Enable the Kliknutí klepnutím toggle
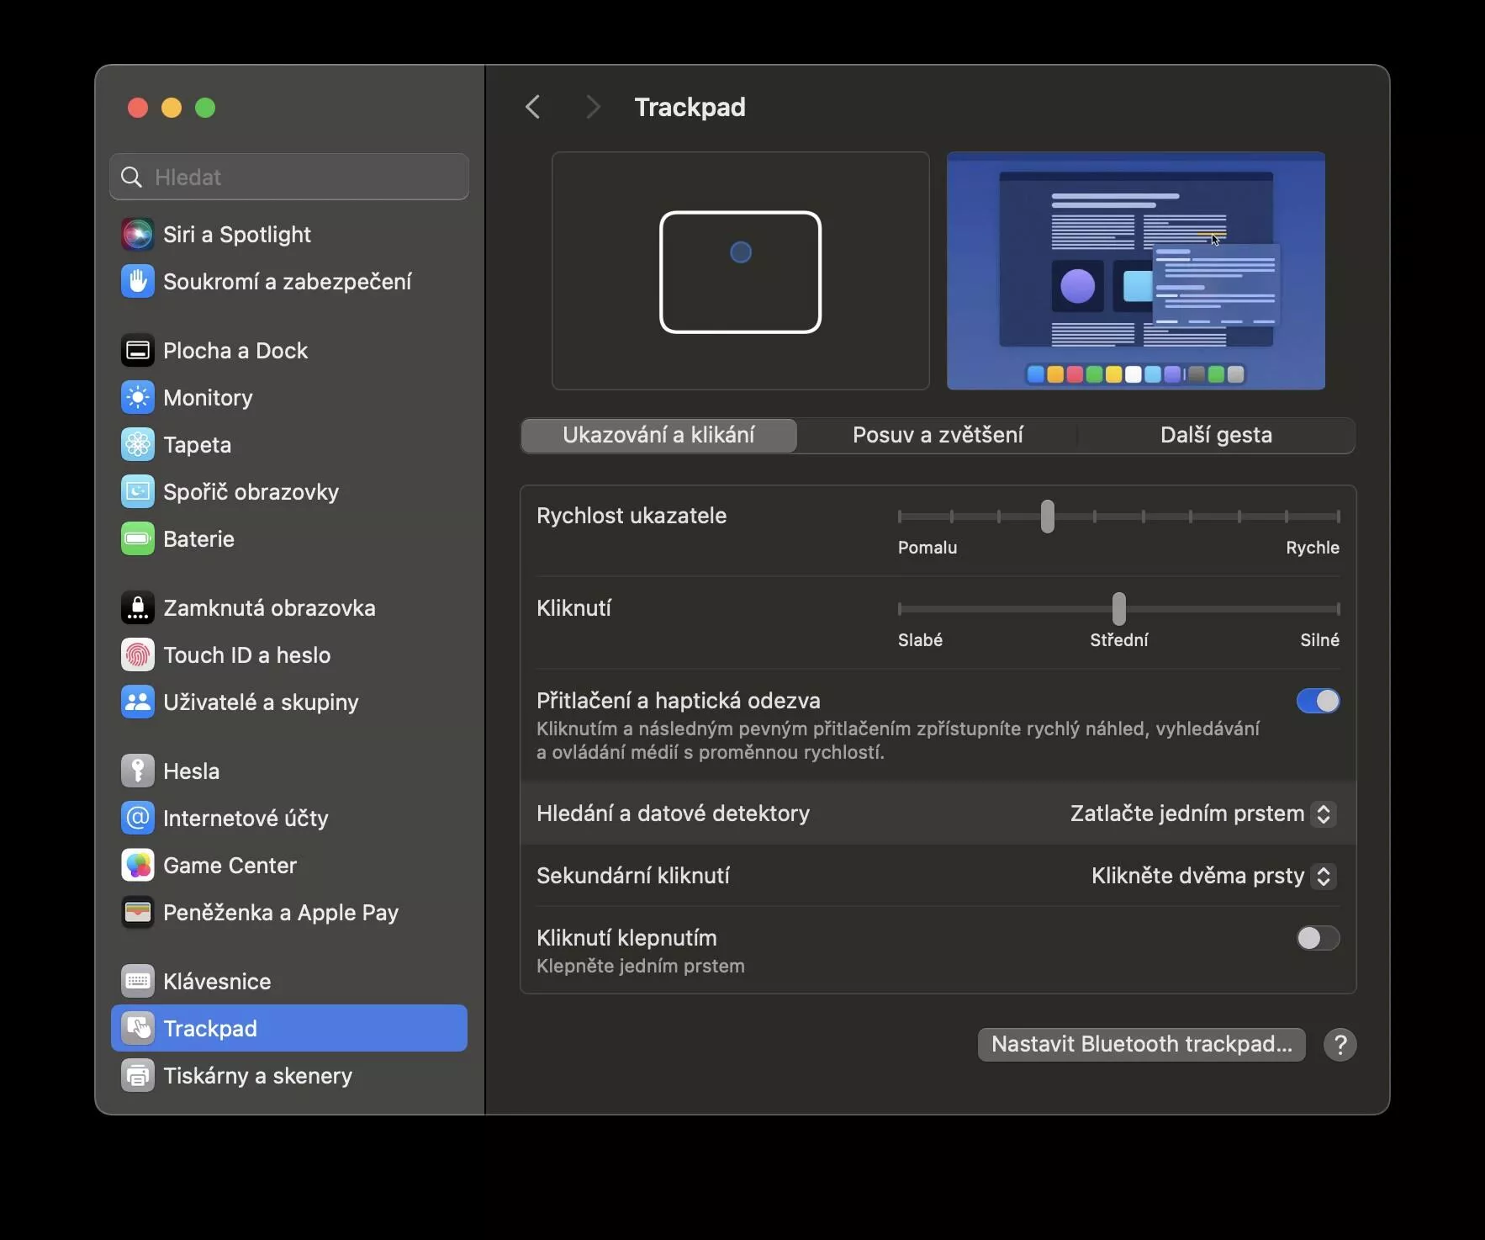 pyautogui.click(x=1318, y=938)
